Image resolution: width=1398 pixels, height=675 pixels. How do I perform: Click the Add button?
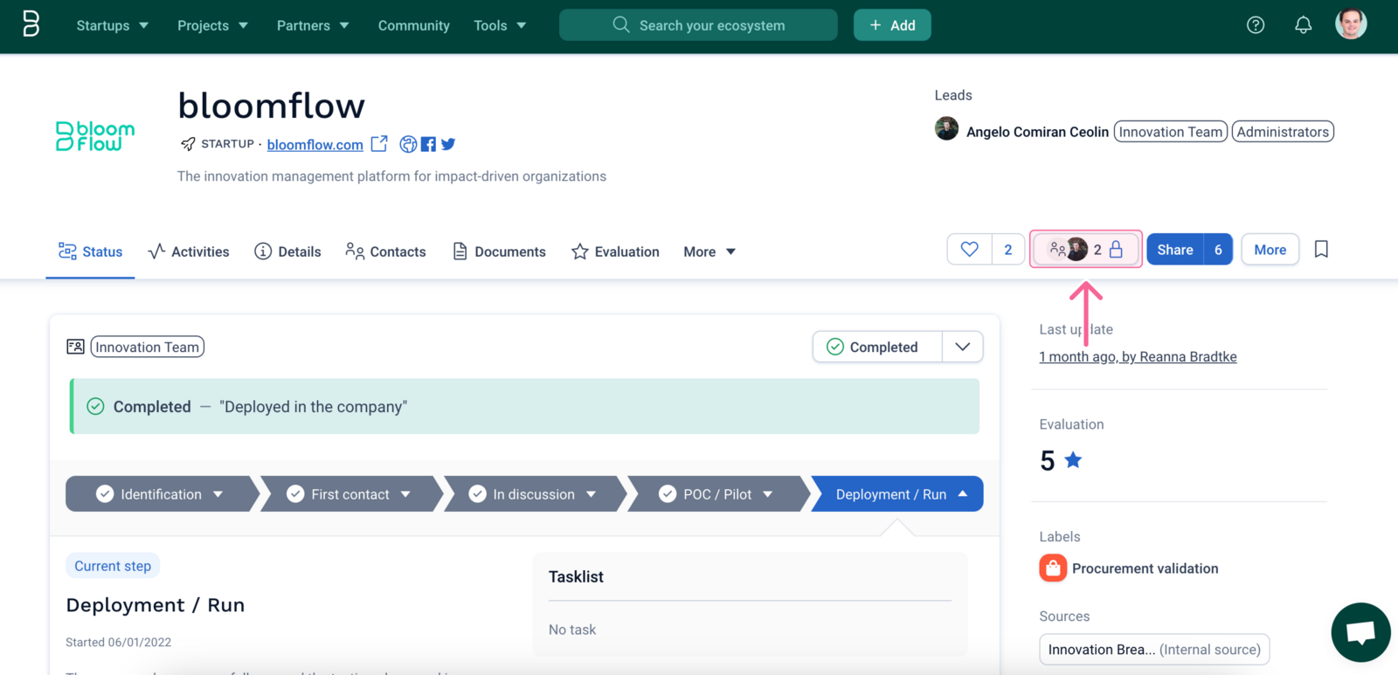point(892,25)
